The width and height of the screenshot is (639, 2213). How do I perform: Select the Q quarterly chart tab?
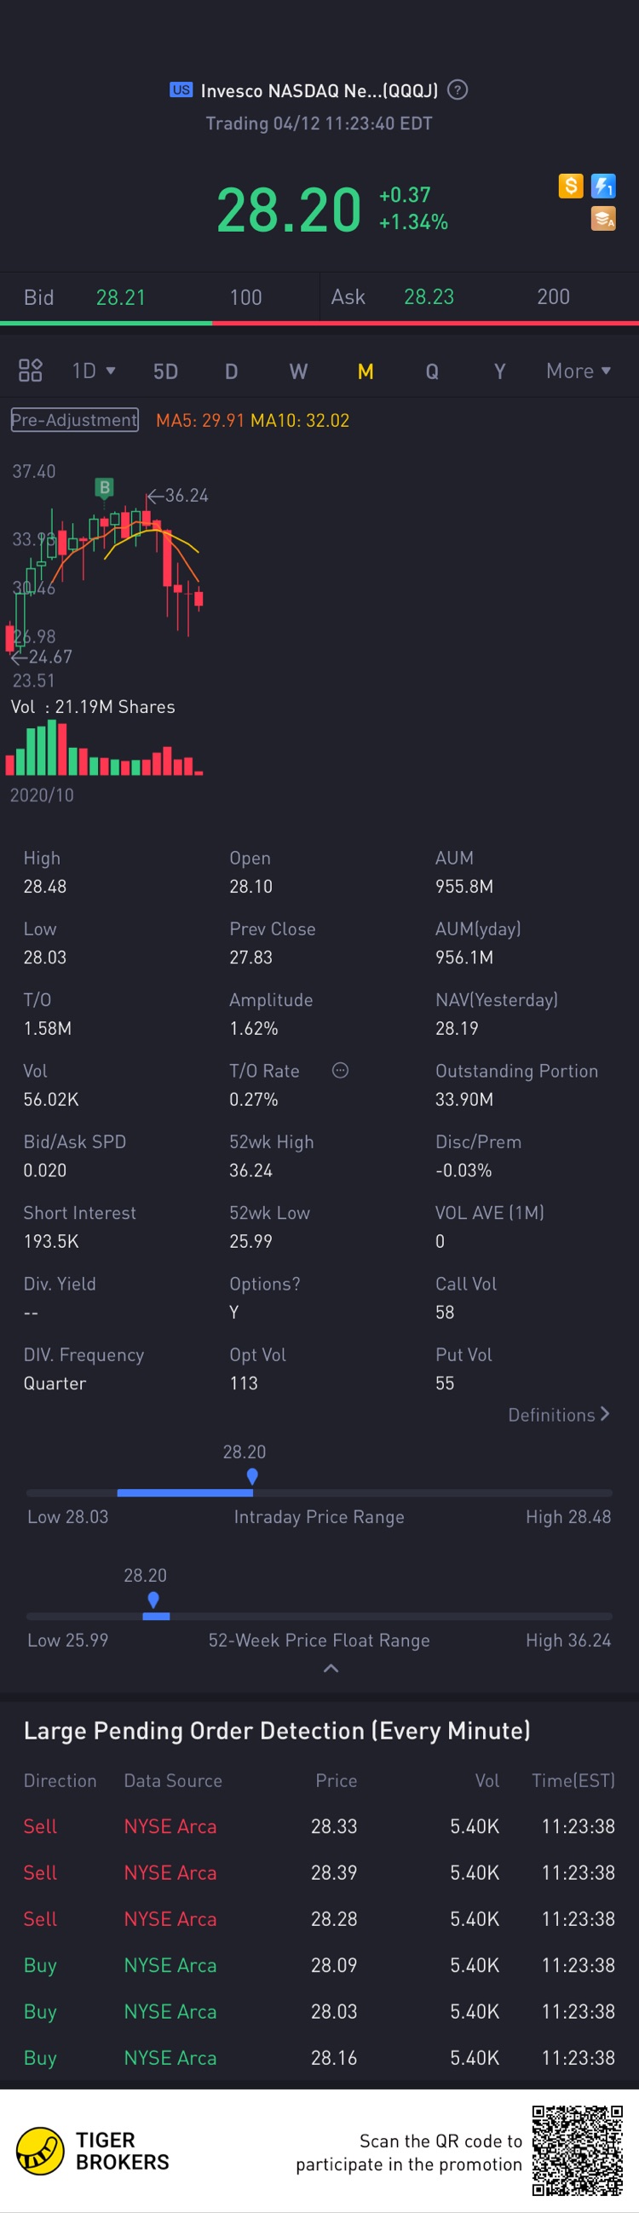click(x=432, y=371)
